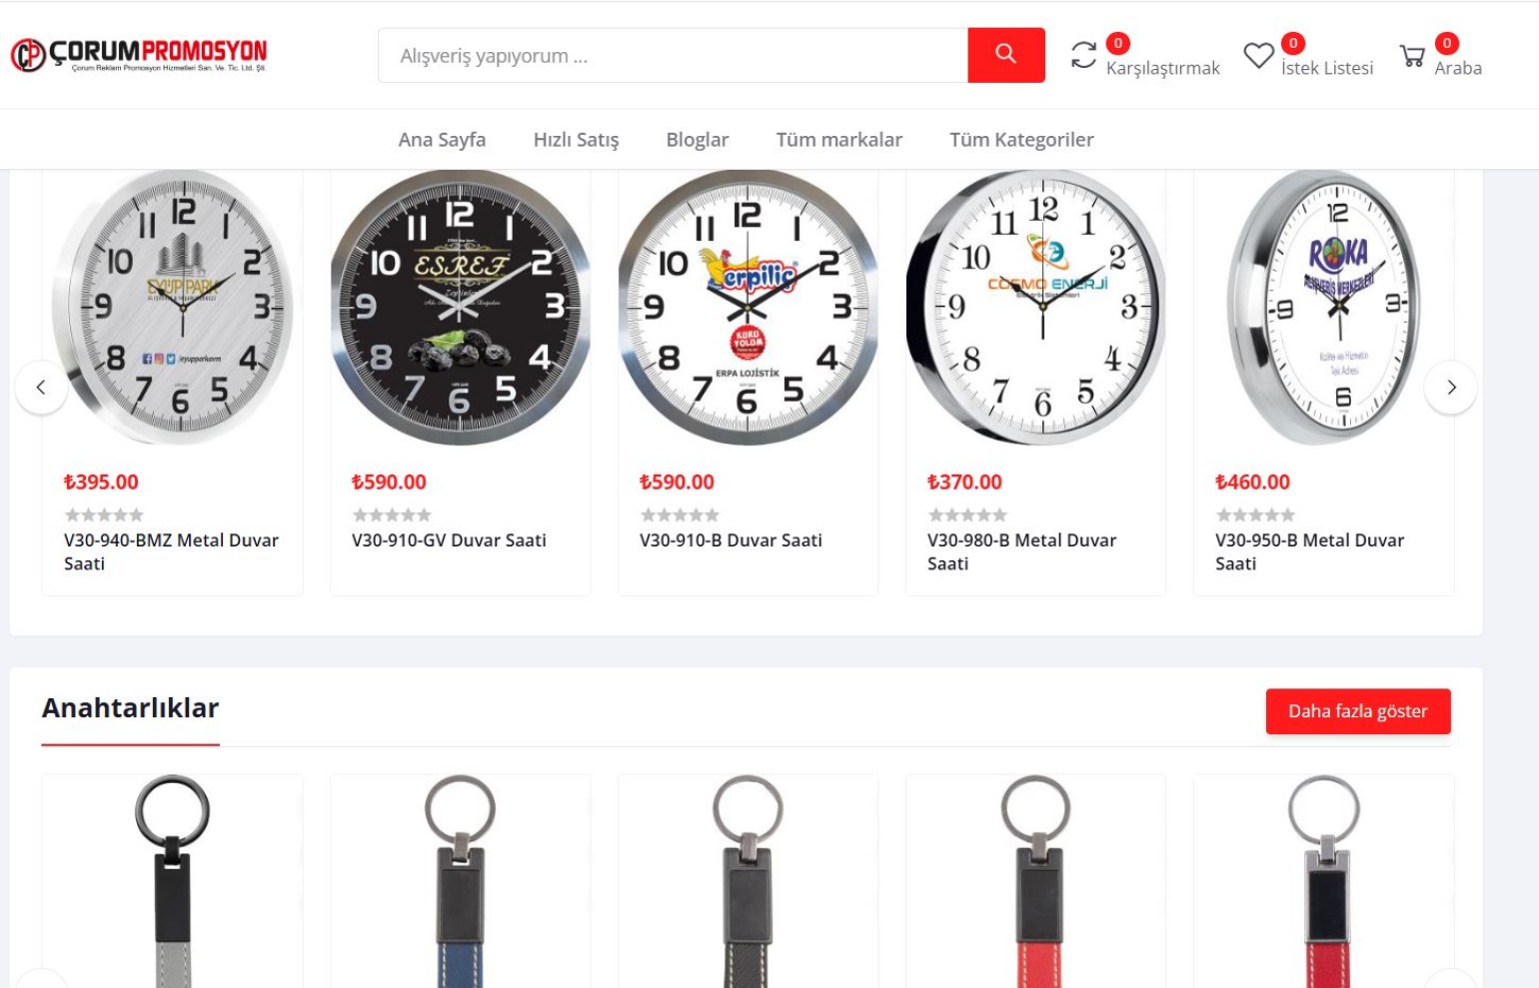Click the Daha fazla göster button

(1358, 711)
